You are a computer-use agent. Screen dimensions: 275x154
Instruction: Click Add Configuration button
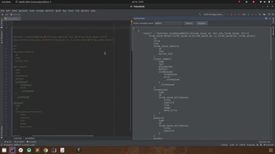(214, 15)
